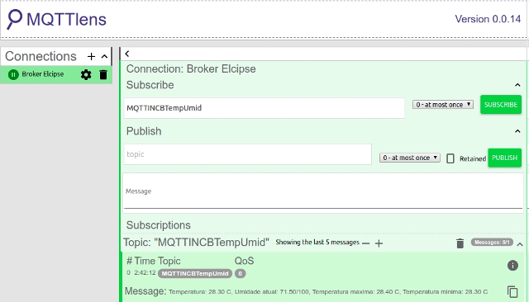Collapse the Publish section
529x302 pixels.
(517, 131)
